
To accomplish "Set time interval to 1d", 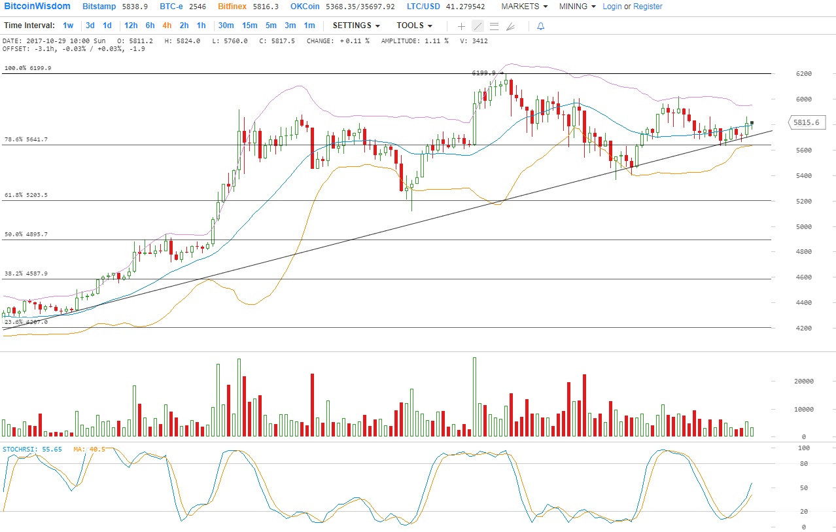I will (107, 26).
